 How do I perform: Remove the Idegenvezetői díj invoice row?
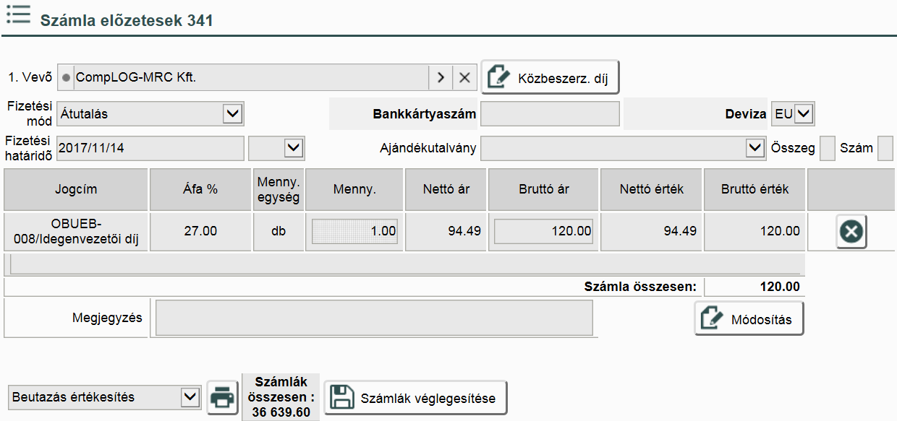click(851, 232)
